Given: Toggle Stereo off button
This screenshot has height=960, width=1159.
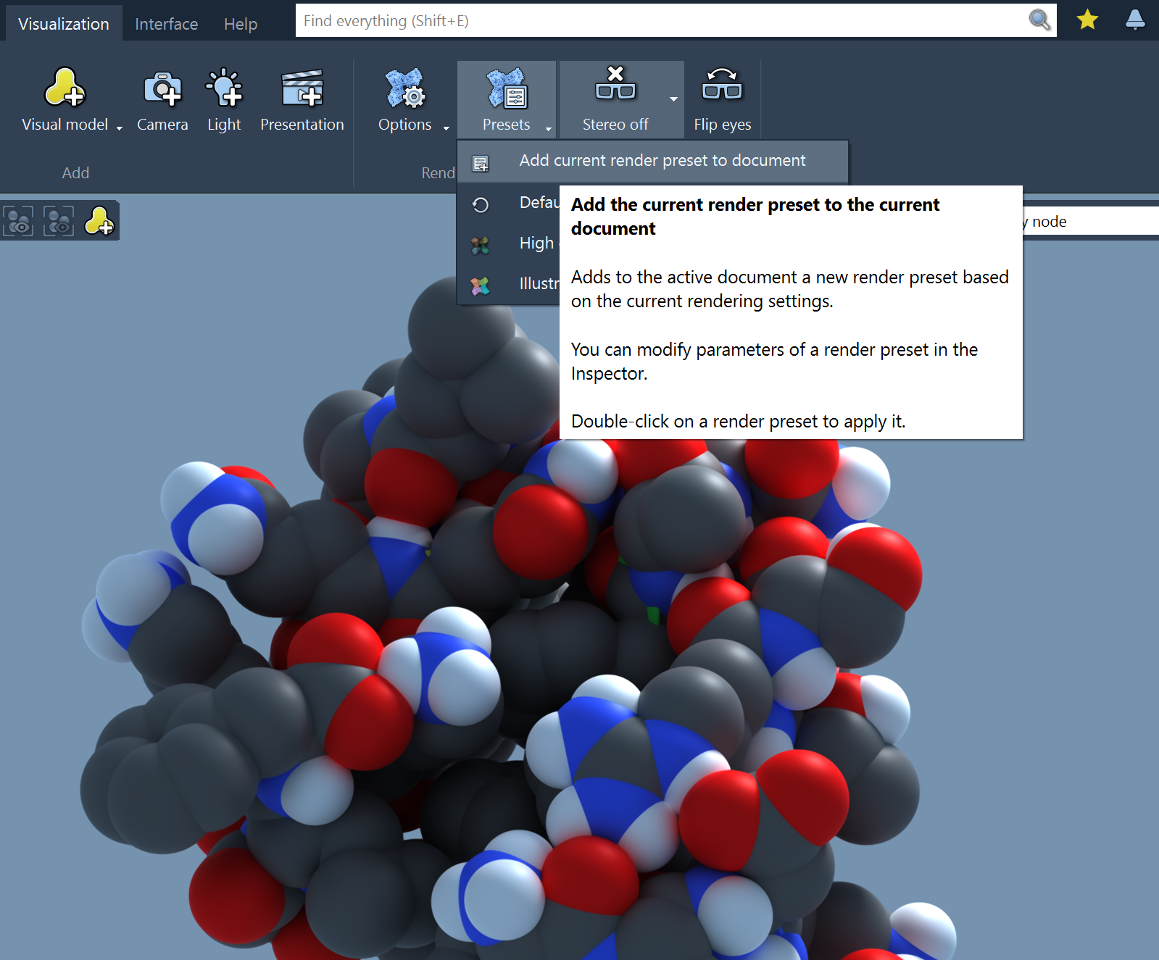Looking at the screenshot, I should [x=615, y=100].
